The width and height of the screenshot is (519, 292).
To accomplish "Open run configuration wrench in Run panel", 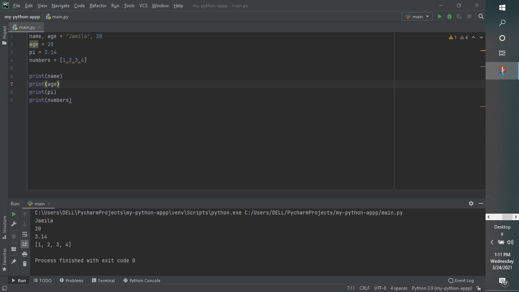I will tap(13, 224).
